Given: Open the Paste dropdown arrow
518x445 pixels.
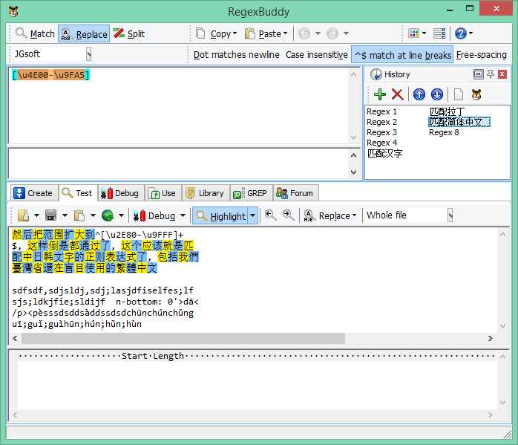Looking at the screenshot, I should point(286,33).
